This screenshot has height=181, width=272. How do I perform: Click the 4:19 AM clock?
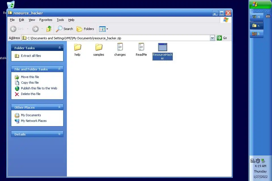coord(260,166)
